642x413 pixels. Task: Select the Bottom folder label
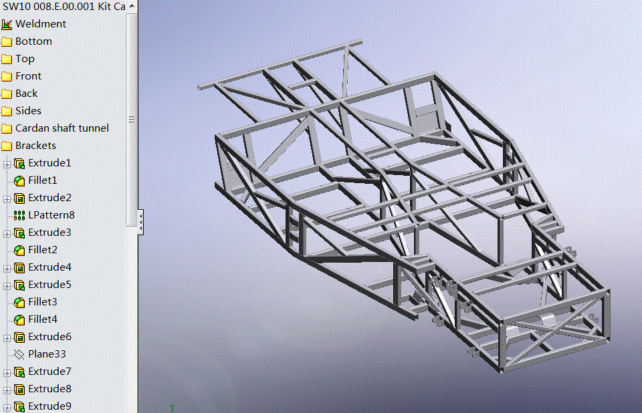[x=33, y=41]
